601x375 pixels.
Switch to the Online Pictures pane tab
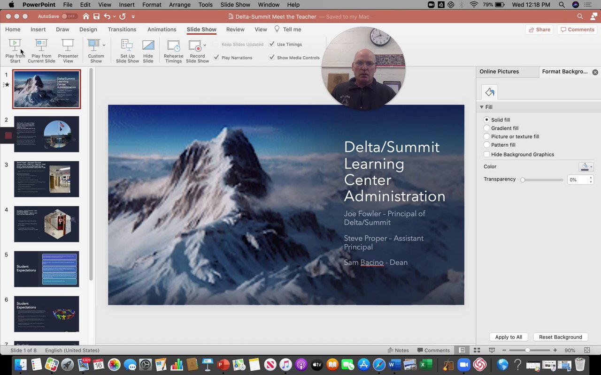[499, 72]
